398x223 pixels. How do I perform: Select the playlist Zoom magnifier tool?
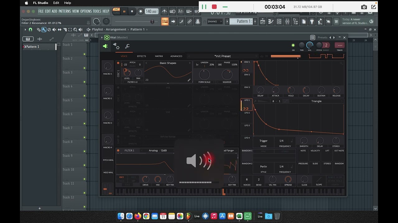(x=75, y=29)
